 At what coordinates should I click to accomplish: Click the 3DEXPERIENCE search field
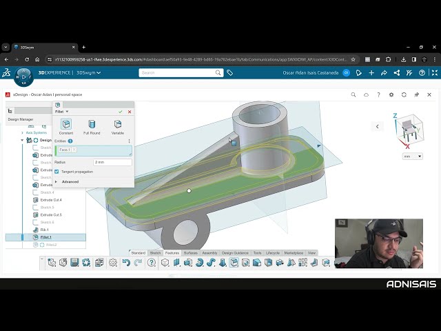click(x=181, y=72)
